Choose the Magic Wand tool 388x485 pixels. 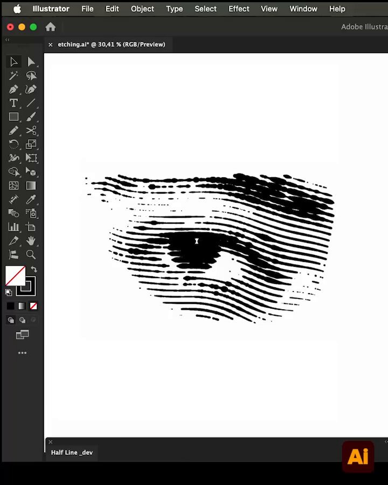13,75
